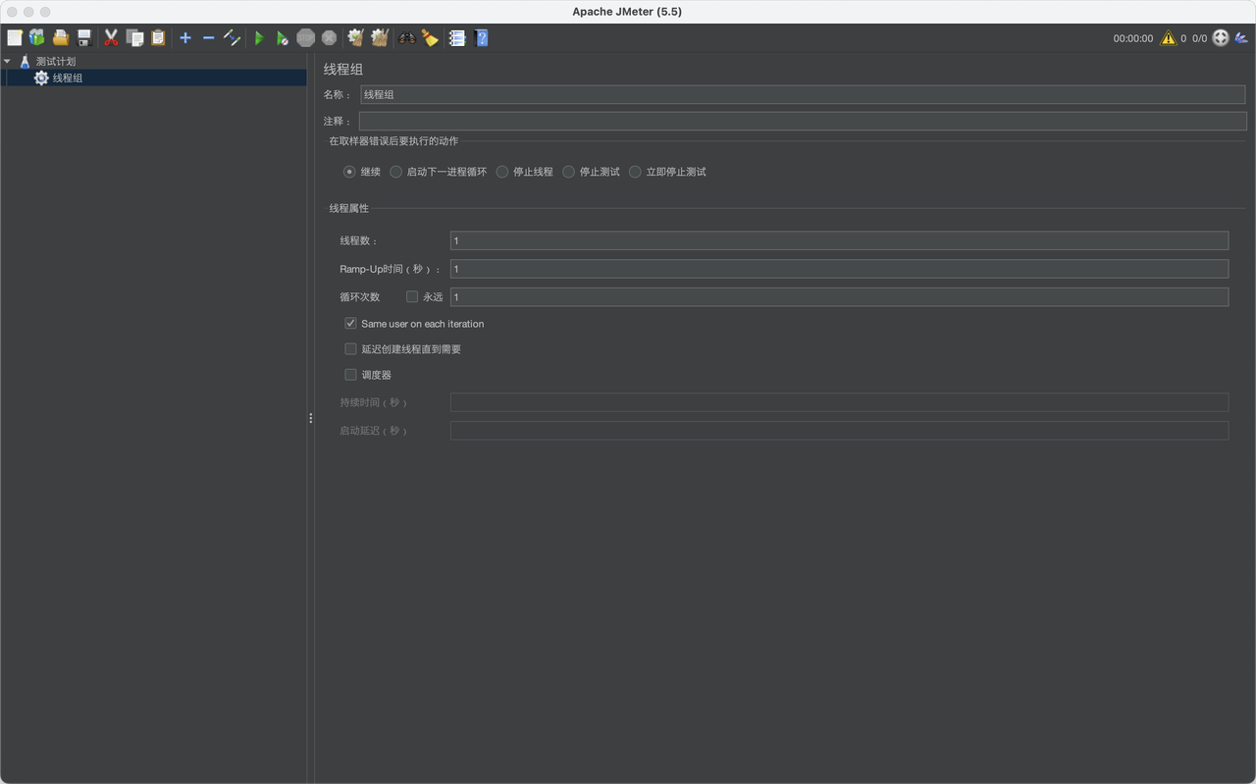Image resolution: width=1256 pixels, height=784 pixels.
Task: Select the 立即停止测试 radio option
Action: 635,172
